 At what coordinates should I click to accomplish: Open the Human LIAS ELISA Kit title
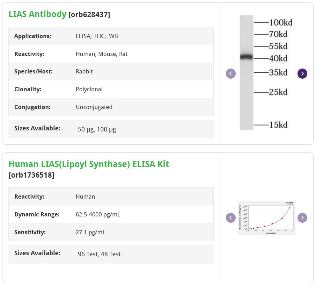(89, 164)
